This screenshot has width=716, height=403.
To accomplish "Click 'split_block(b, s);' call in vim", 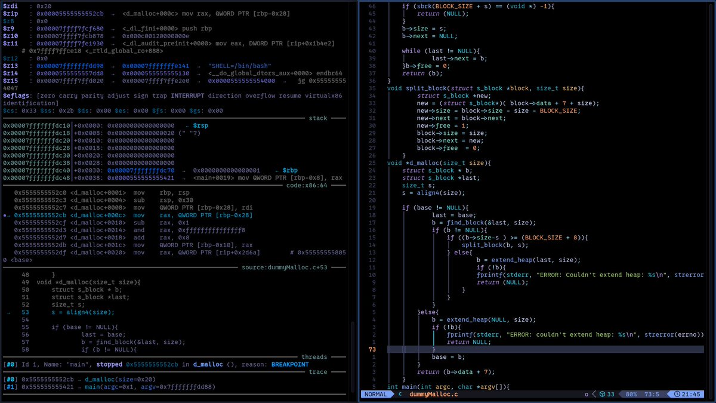I will 495,245.
